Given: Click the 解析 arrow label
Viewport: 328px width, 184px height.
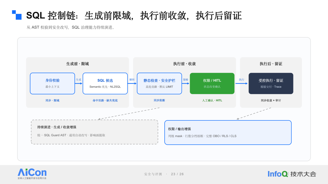Looking at the screenshot, I should pyautogui.click(x=132, y=80).
